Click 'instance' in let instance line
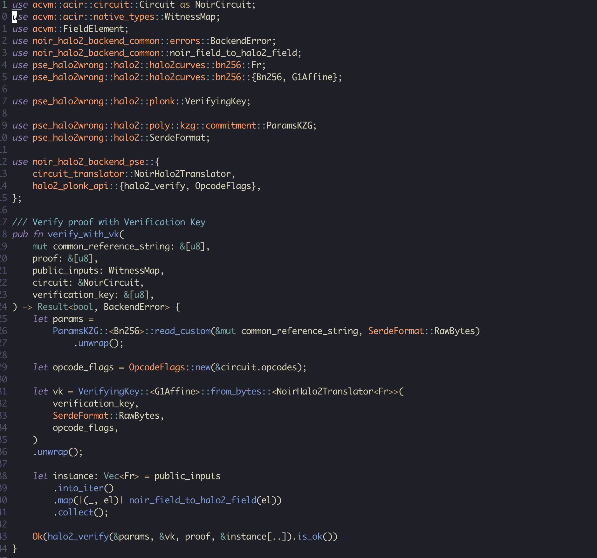 pos(73,476)
